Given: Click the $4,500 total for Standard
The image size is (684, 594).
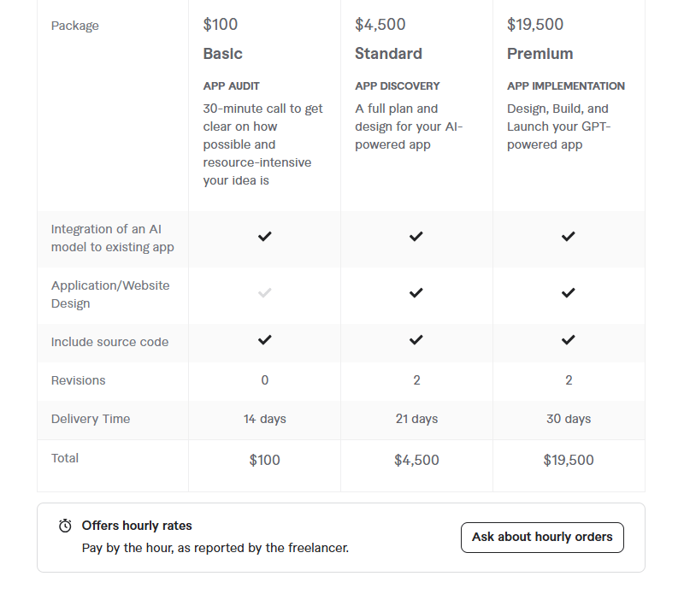Looking at the screenshot, I should click(x=416, y=460).
